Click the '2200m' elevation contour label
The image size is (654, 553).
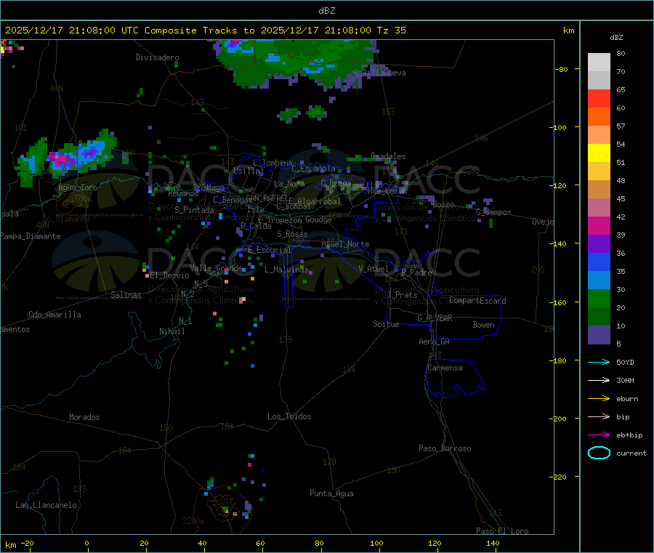coord(193,521)
